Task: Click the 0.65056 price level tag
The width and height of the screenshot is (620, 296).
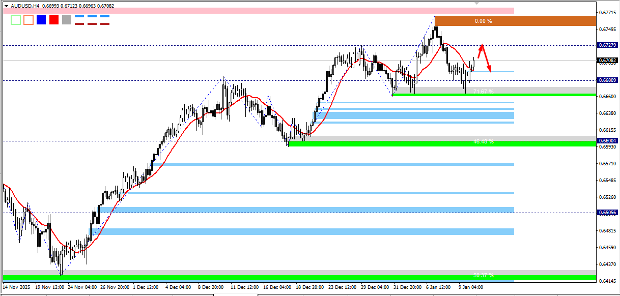Action: pyautogui.click(x=608, y=213)
